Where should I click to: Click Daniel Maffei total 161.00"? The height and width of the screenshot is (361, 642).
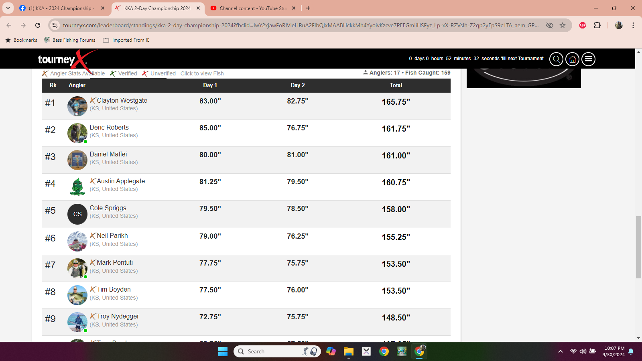click(396, 156)
